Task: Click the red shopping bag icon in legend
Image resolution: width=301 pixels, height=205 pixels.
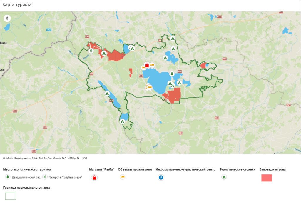Action: click(x=94, y=177)
